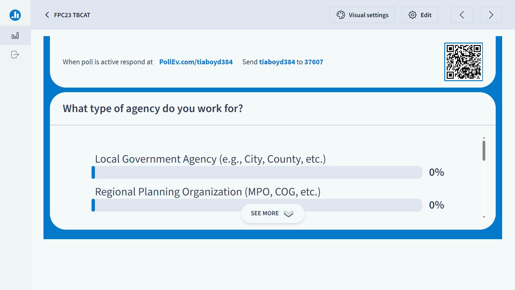
Task: Click the Poll Everywhere logo icon
Action: click(15, 15)
